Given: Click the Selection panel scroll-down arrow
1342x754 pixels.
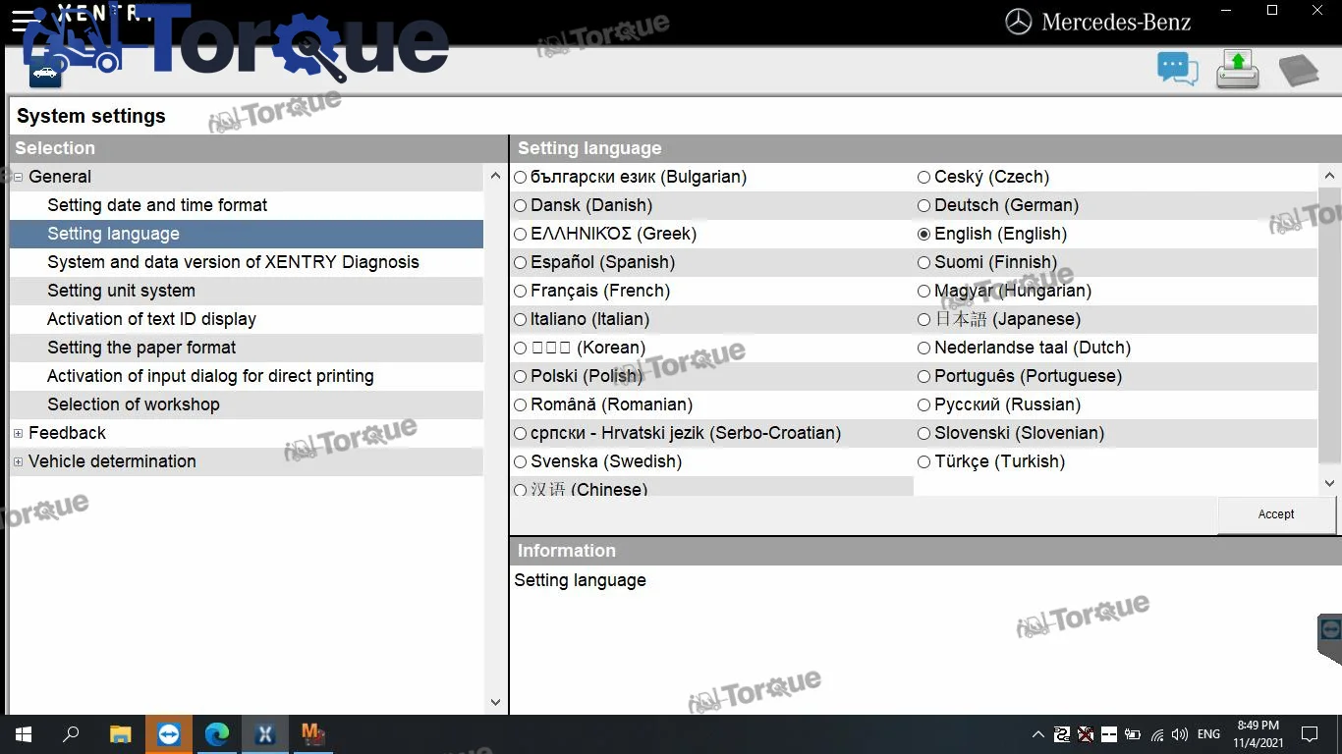Looking at the screenshot, I should tap(495, 703).
